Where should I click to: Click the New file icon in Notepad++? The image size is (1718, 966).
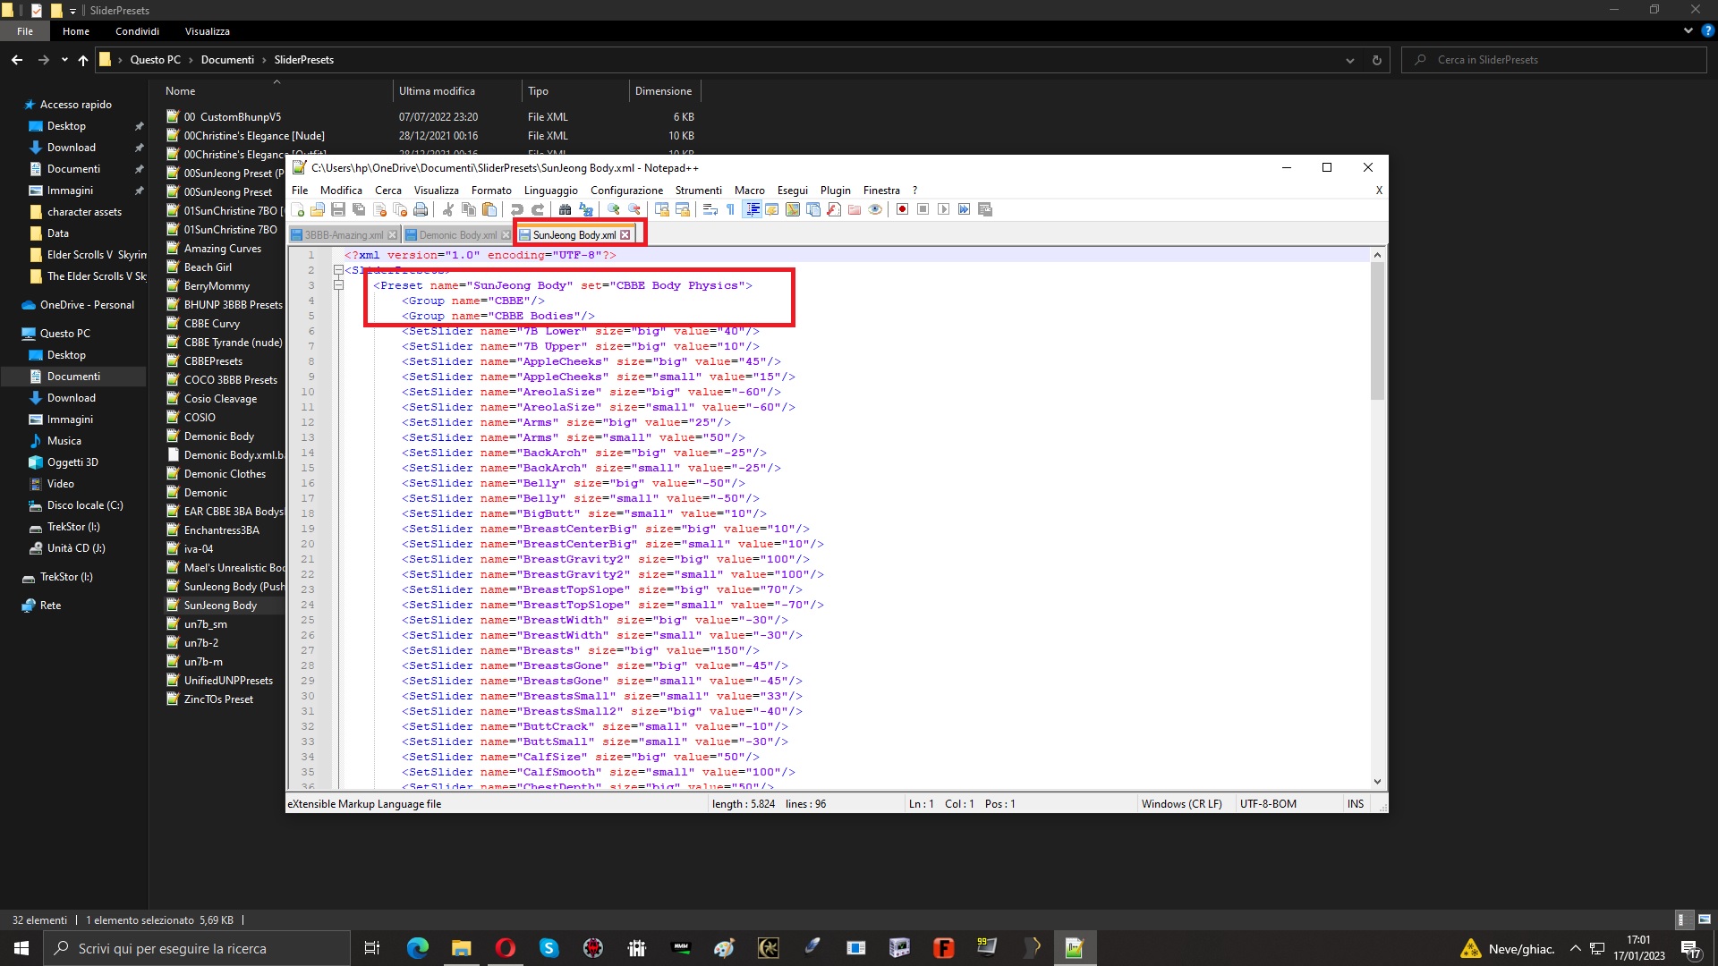click(x=298, y=209)
